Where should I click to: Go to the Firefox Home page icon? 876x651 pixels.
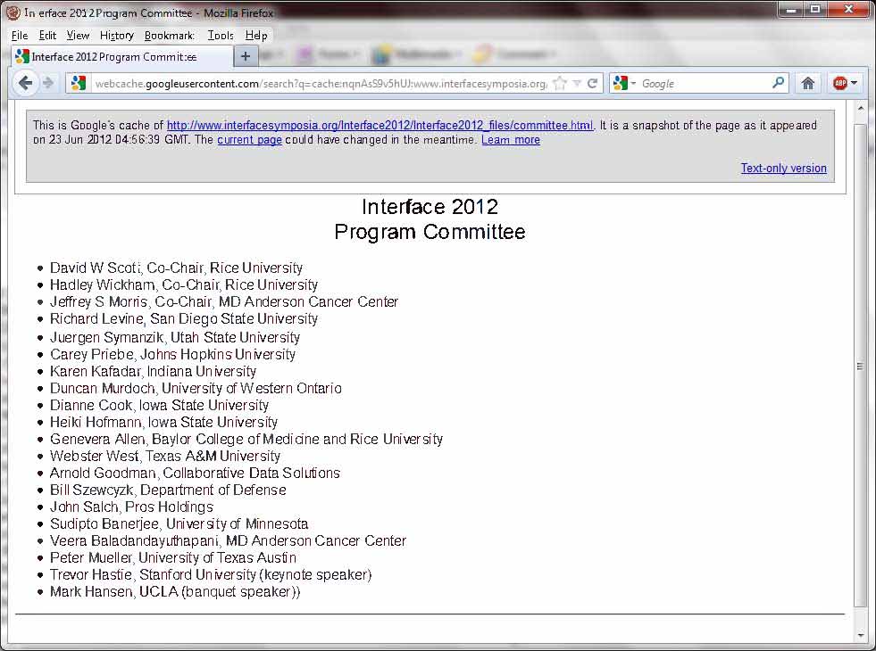pos(807,83)
